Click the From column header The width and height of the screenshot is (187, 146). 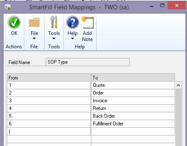[49, 77]
